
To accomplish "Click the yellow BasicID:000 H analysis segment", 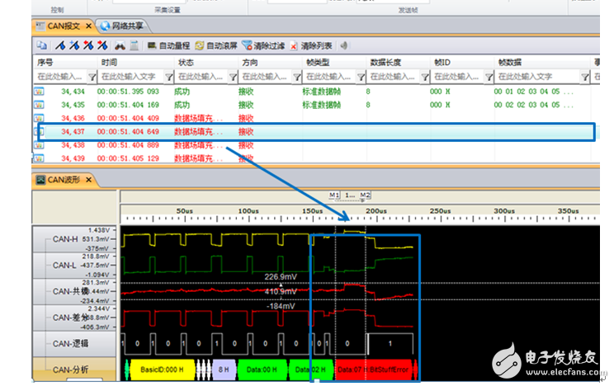I will (x=162, y=370).
